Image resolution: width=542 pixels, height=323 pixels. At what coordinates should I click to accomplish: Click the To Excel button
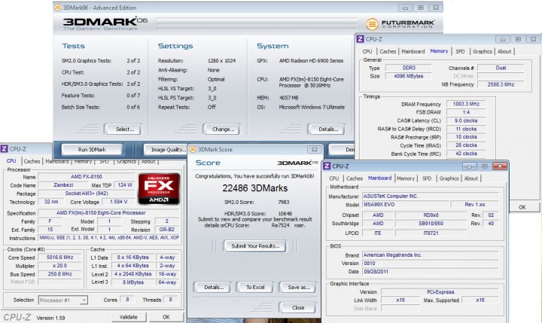click(x=255, y=287)
